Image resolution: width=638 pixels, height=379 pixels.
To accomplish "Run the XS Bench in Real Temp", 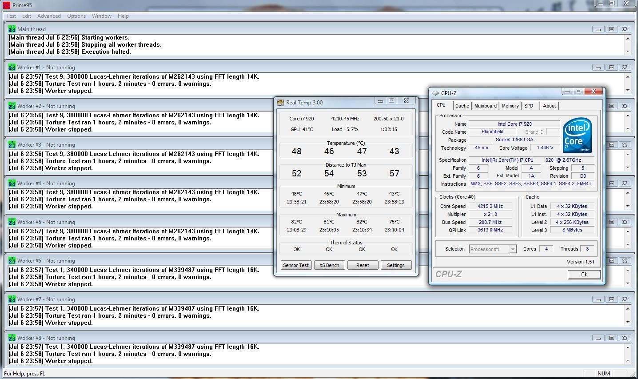I will coord(329,265).
